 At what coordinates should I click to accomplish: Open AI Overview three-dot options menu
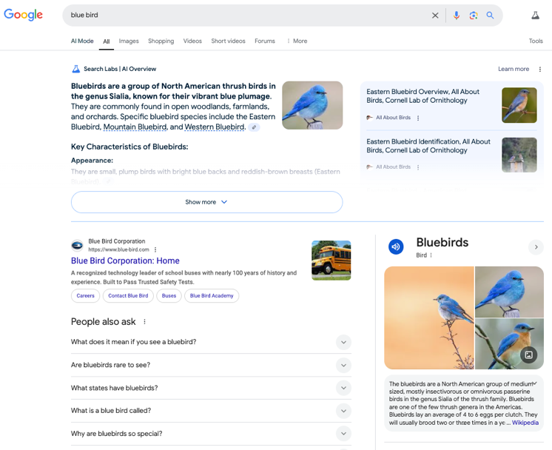(x=540, y=70)
